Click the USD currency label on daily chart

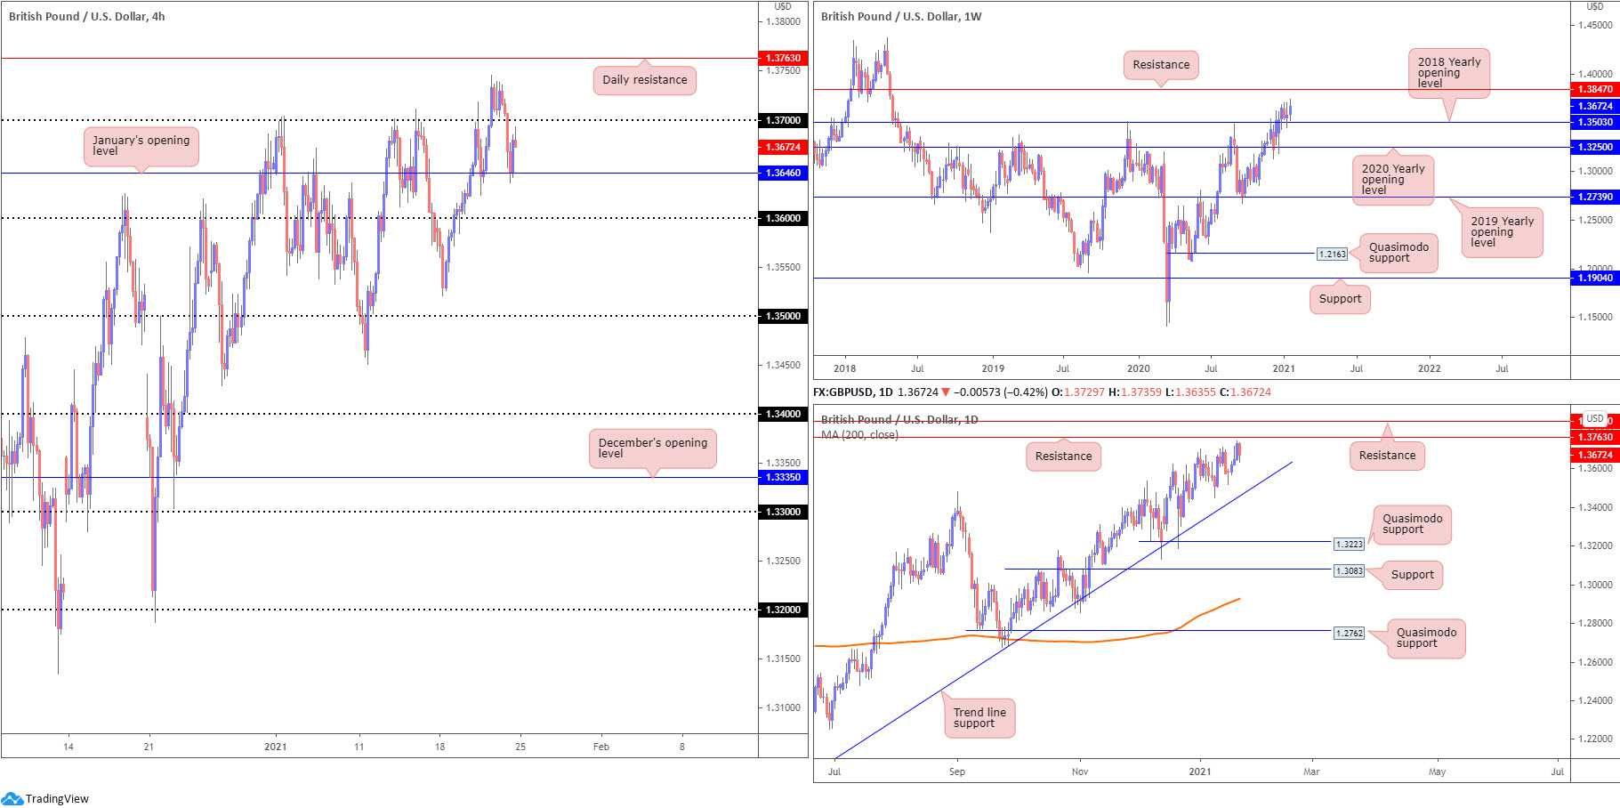tap(1595, 418)
